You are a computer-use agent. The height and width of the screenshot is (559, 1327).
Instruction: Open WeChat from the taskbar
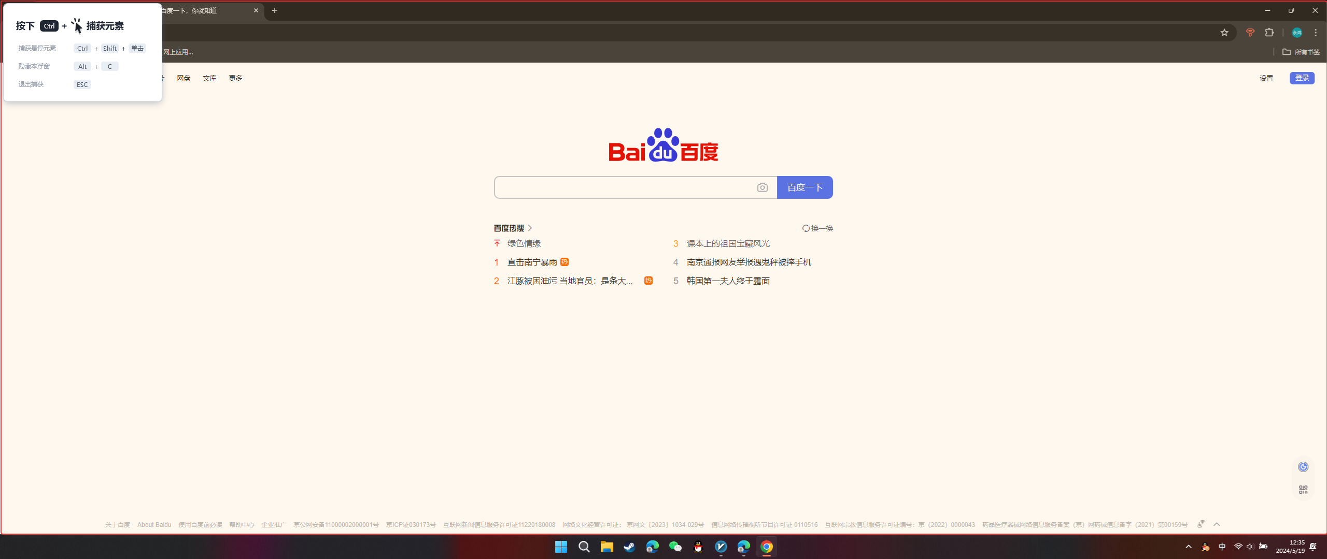coord(675,547)
